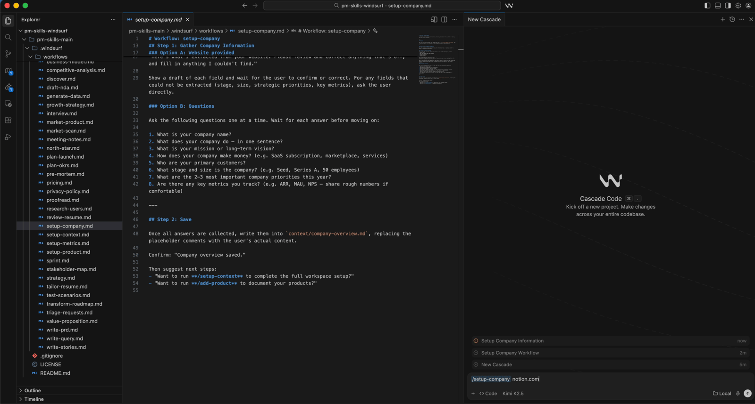Open pricing.md in explorer
The image size is (755, 404).
59,183
